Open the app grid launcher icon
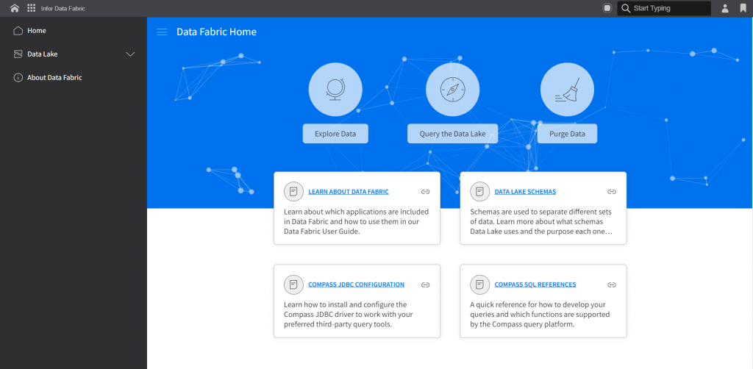Image resolution: width=753 pixels, height=369 pixels. [x=31, y=8]
